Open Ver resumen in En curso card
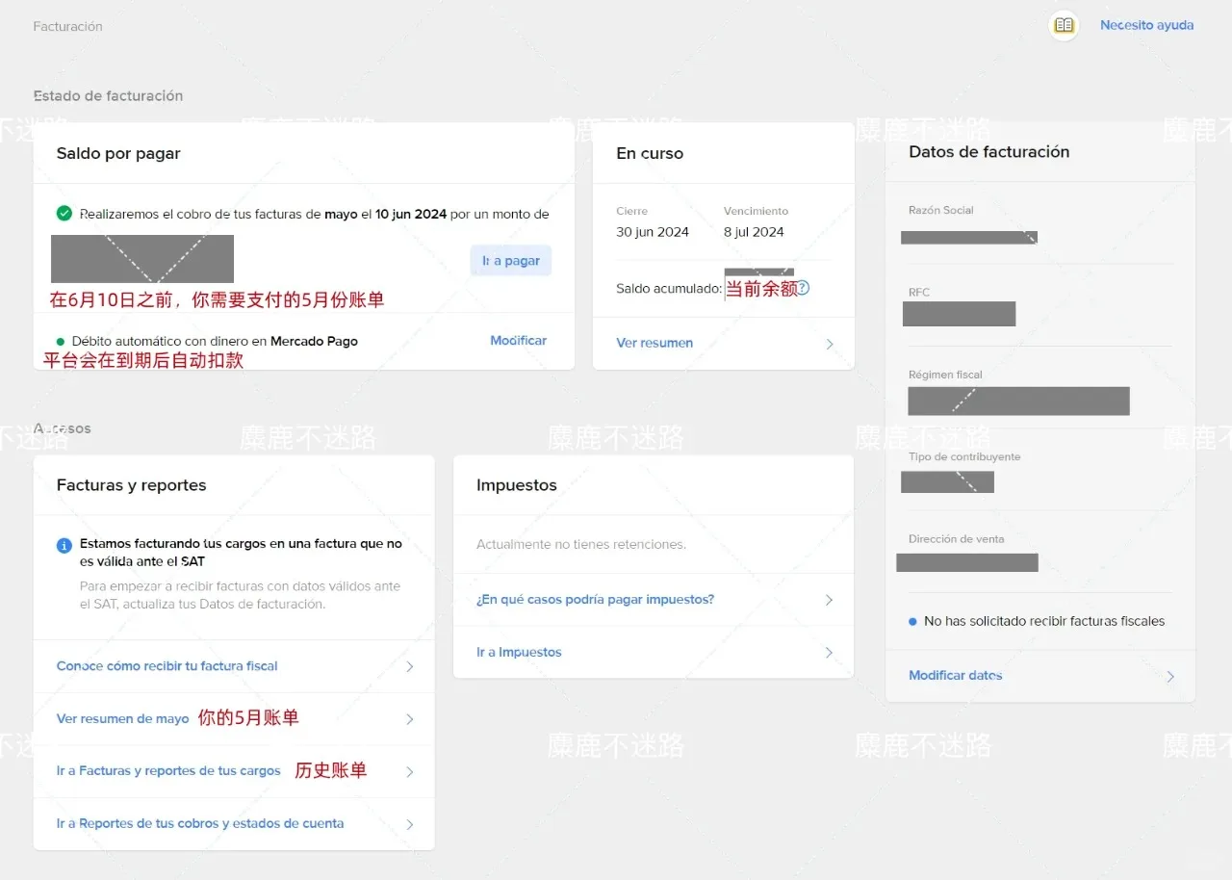This screenshot has width=1232, height=880. click(x=654, y=343)
